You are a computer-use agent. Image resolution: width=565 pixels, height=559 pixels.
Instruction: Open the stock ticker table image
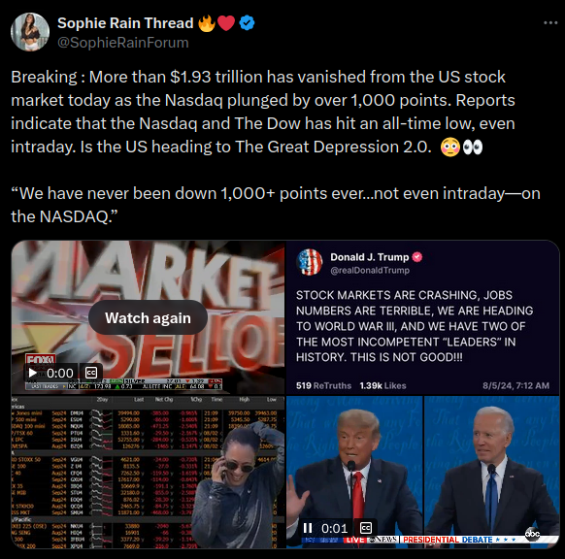[x=149, y=473]
